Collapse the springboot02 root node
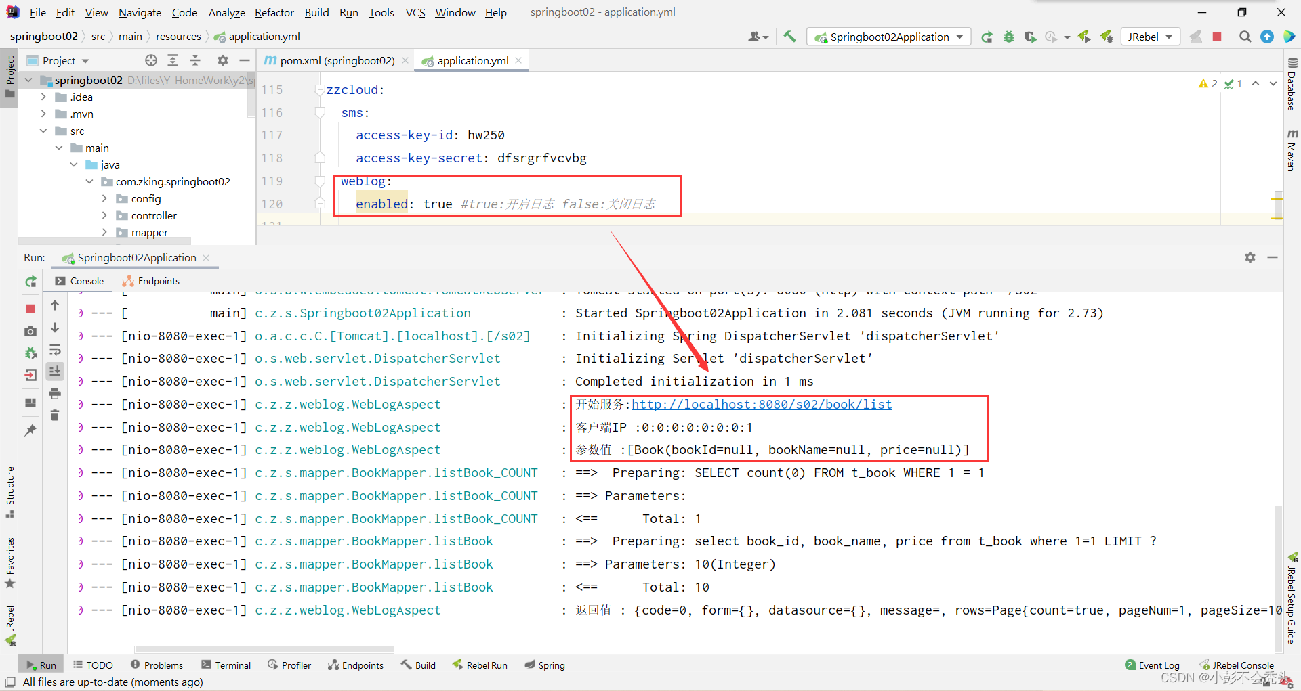 coord(29,80)
